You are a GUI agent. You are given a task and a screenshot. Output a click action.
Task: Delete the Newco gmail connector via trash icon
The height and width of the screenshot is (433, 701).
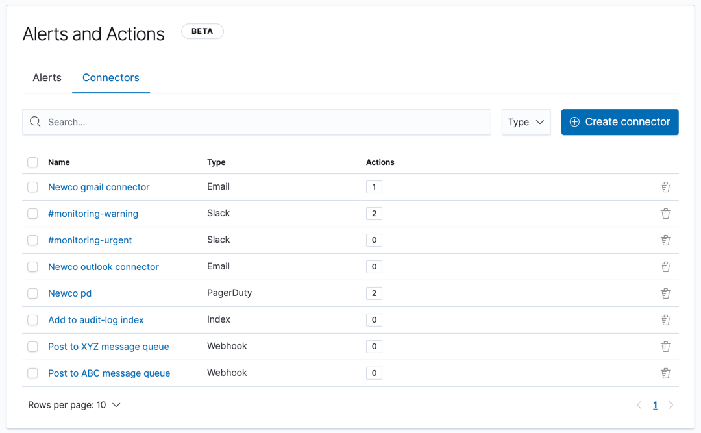(665, 186)
